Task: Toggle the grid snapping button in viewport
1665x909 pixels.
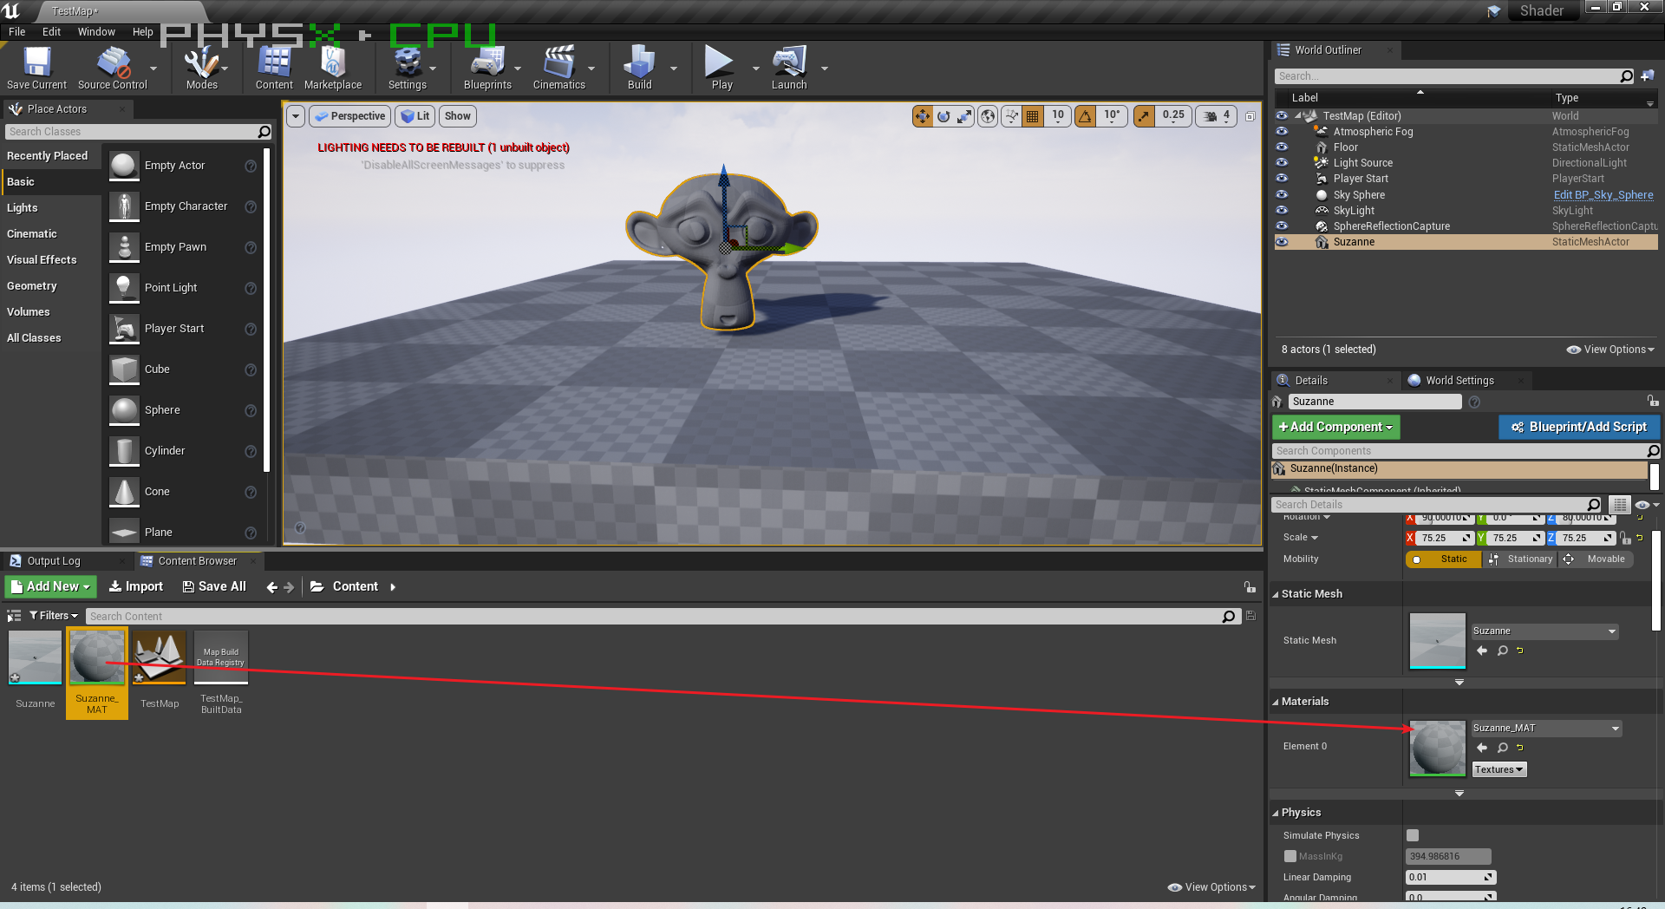Action: click(x=1033, y=116)
